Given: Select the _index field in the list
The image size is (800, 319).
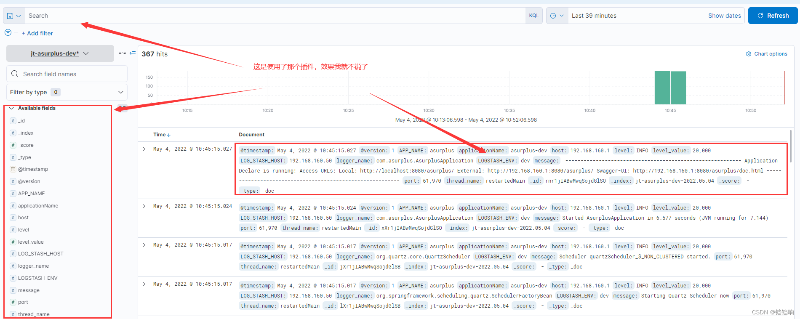Looking at the screenshot, I should click(x=26, y=133).
